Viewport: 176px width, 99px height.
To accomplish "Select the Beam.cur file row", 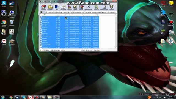I will 69,33.
